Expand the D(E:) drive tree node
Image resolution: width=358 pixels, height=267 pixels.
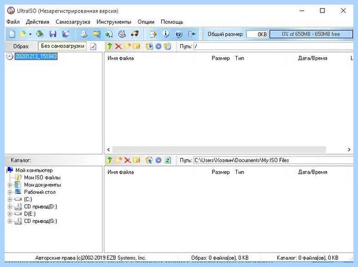point(10,214)
